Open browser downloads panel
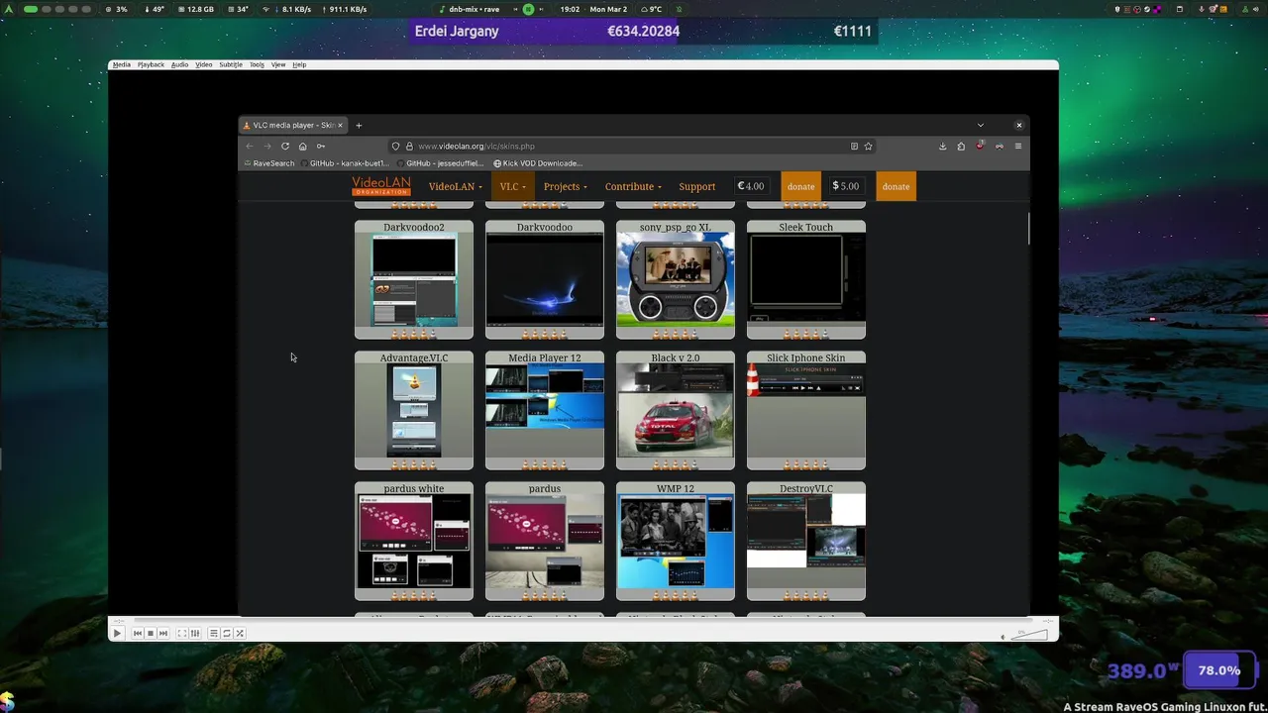Screen dimensions: 1268x713 point(942,146)
